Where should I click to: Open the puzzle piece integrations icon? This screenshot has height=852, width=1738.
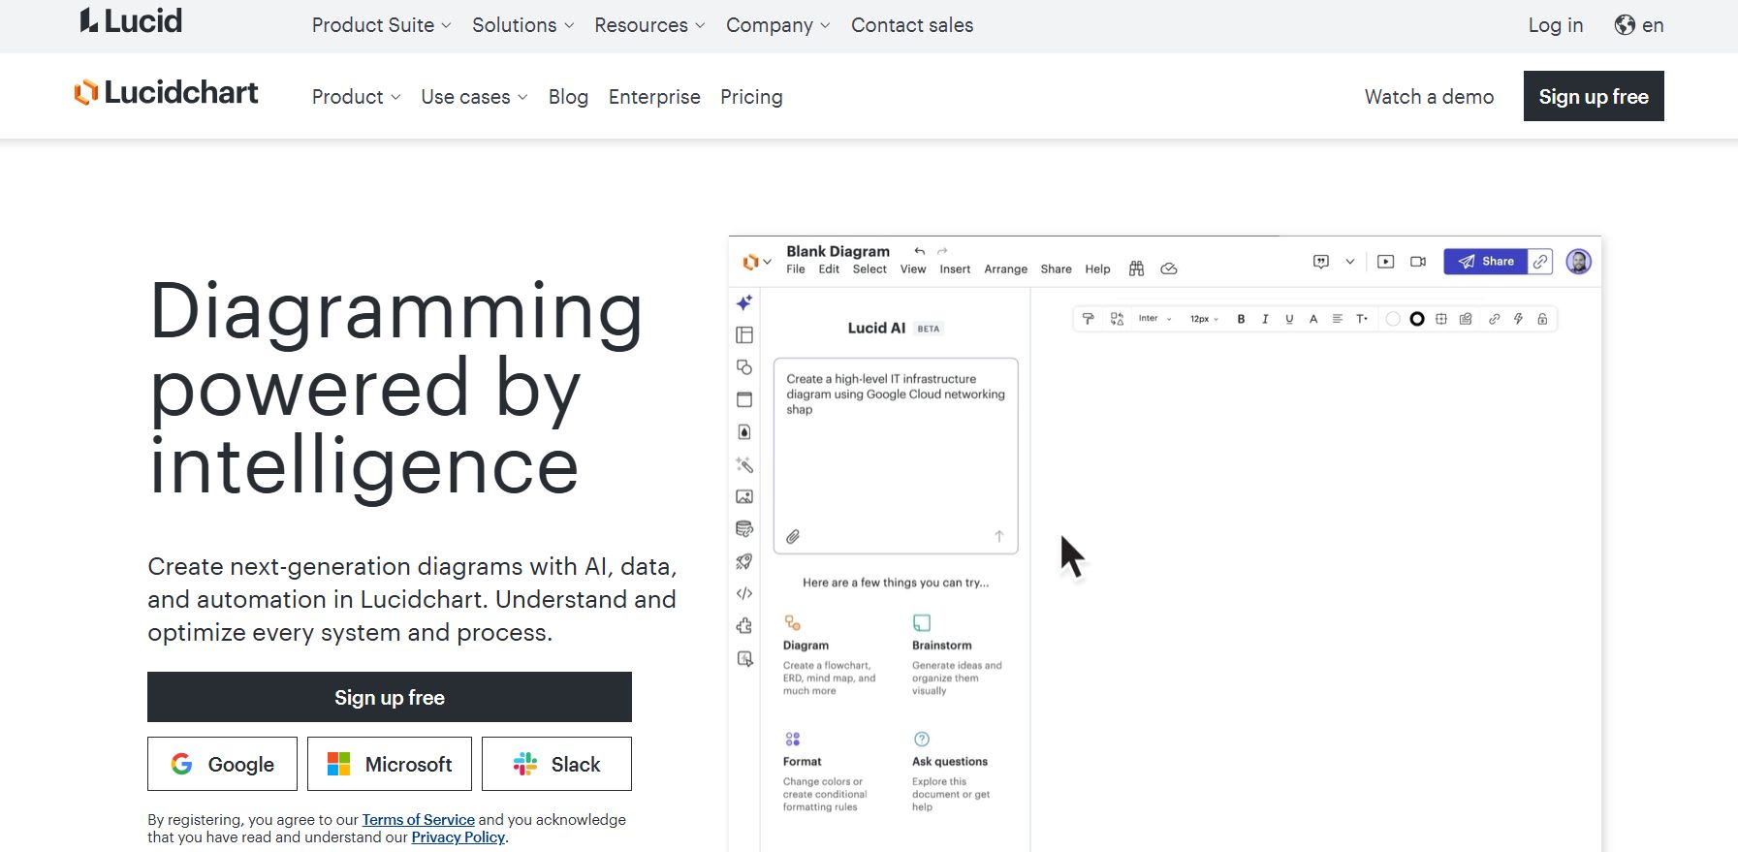click(x=744, y=626)
